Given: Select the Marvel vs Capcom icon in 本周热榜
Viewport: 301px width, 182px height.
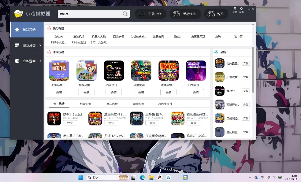Looking at the screenshot, I should click(x=168, y=70).
